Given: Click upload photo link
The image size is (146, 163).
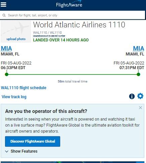Looking at the screenshot, I should click(16, 39).
